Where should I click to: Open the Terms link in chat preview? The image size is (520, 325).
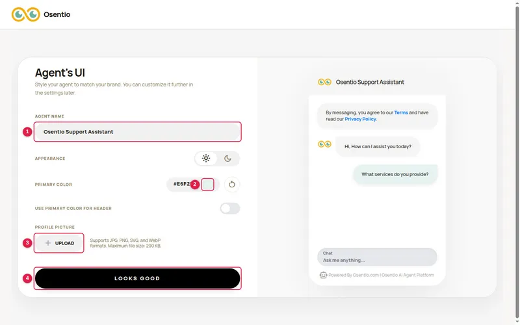(x=401, y=112)
